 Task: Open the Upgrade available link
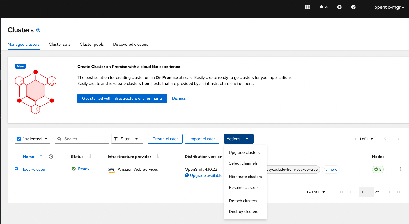[x=206, y=175]
